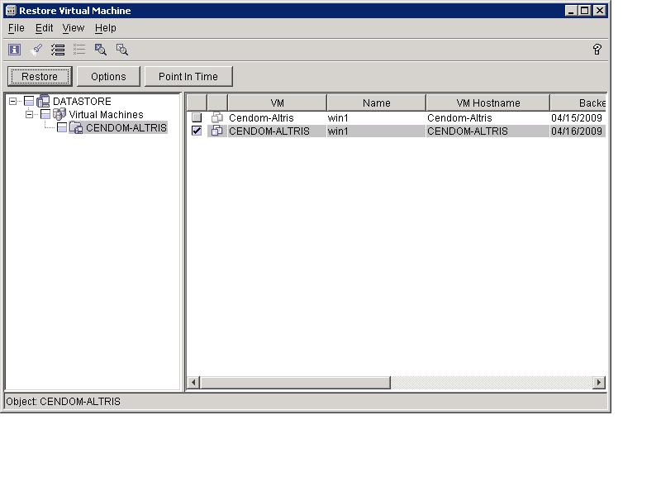The width and height of the screenshot is (661, 496).
Task: Click the horizontal scrollbar right arrow
Action: tap(601, 383)
